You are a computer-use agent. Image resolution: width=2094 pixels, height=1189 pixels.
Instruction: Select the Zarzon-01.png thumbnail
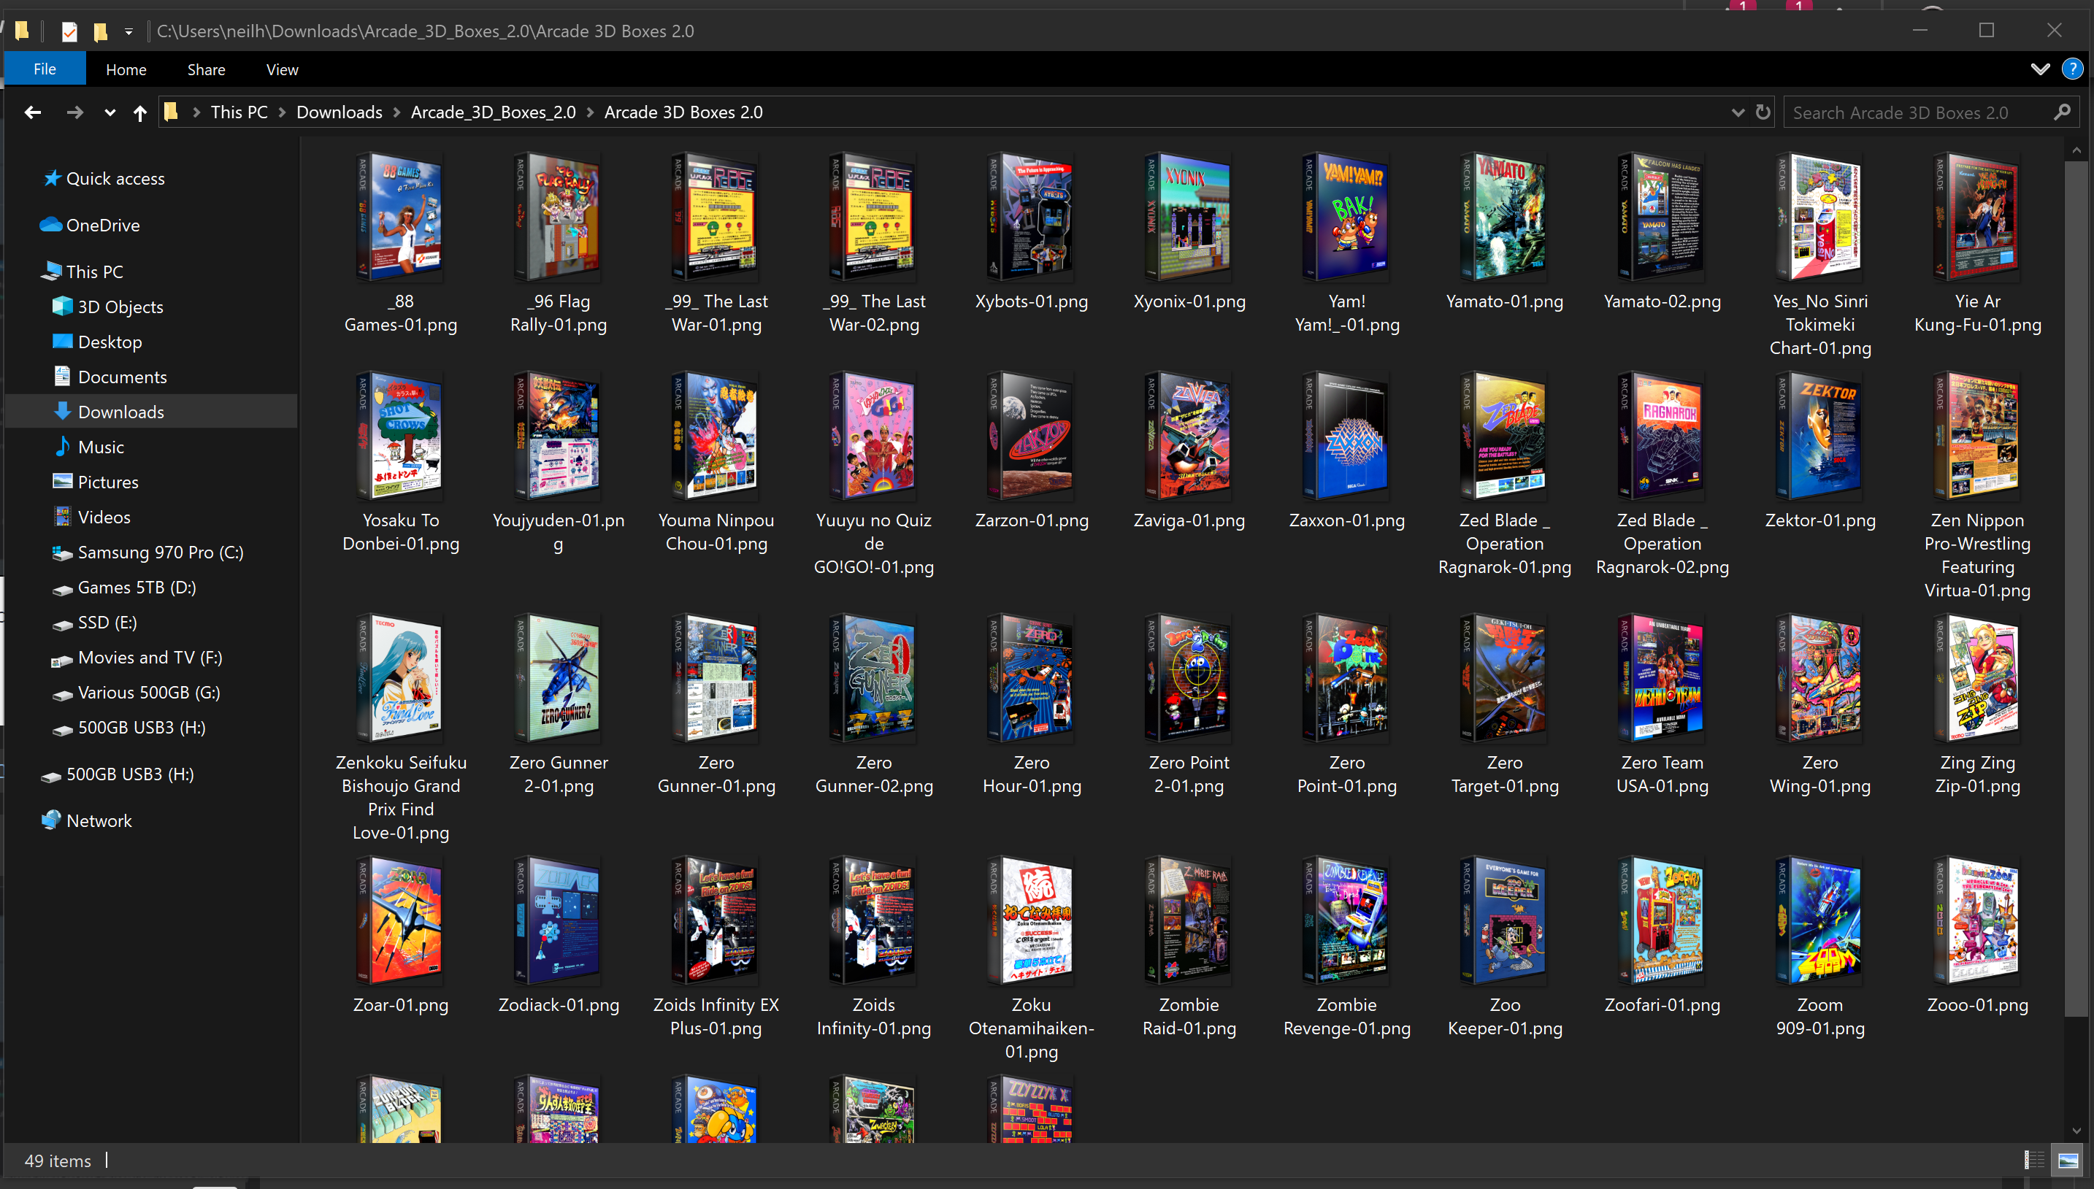(1032, 436)
